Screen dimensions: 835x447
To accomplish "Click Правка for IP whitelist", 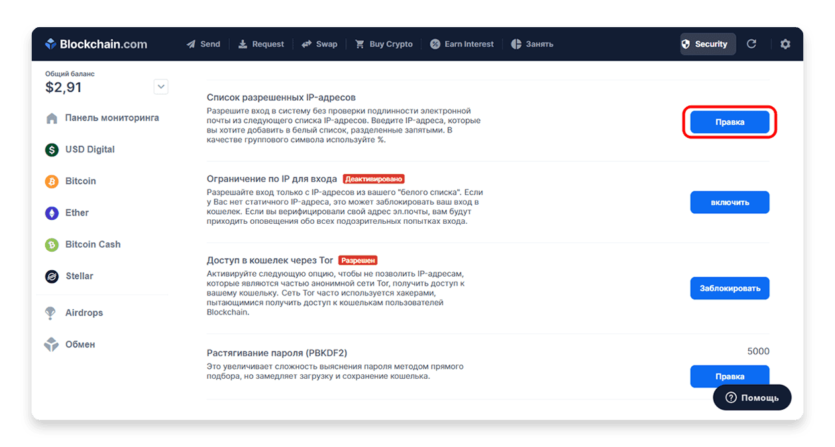I will click(730, 122).
